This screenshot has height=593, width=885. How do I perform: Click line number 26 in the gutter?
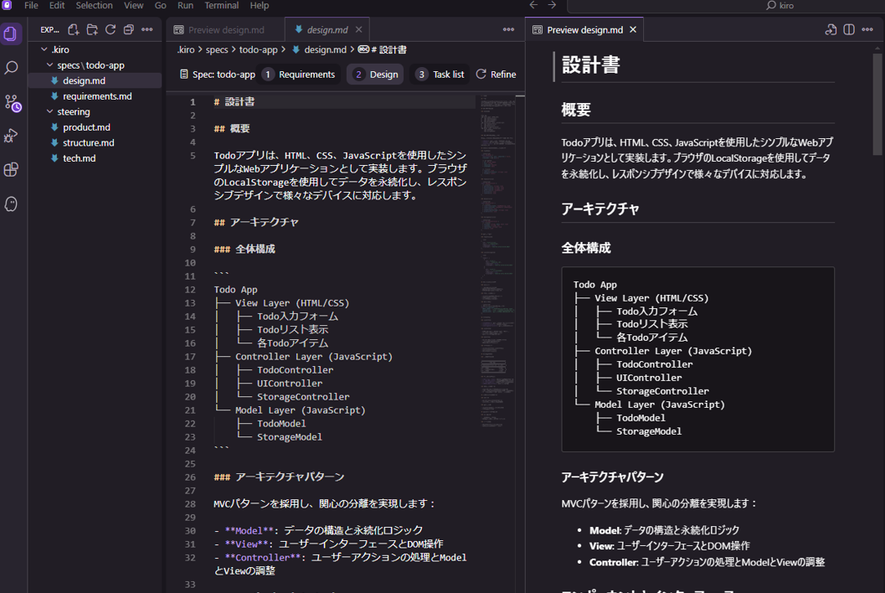[x=190, y=477]
